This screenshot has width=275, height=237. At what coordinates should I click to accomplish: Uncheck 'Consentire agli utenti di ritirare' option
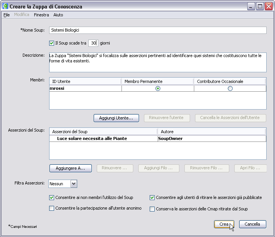[152, 198]
